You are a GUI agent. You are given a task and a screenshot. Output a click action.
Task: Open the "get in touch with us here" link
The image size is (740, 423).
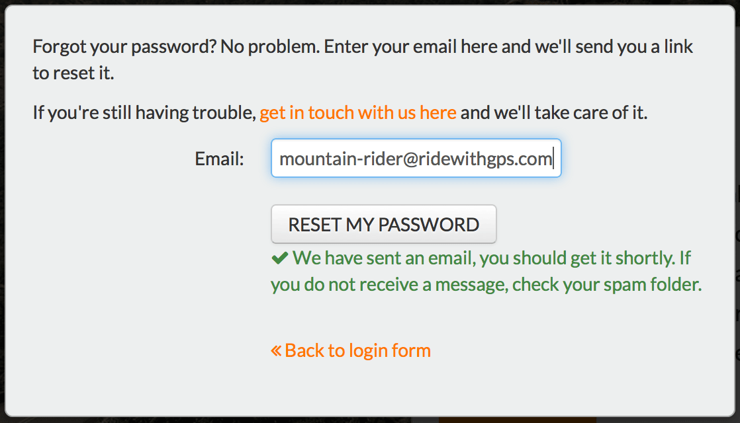tap(357, 113)
